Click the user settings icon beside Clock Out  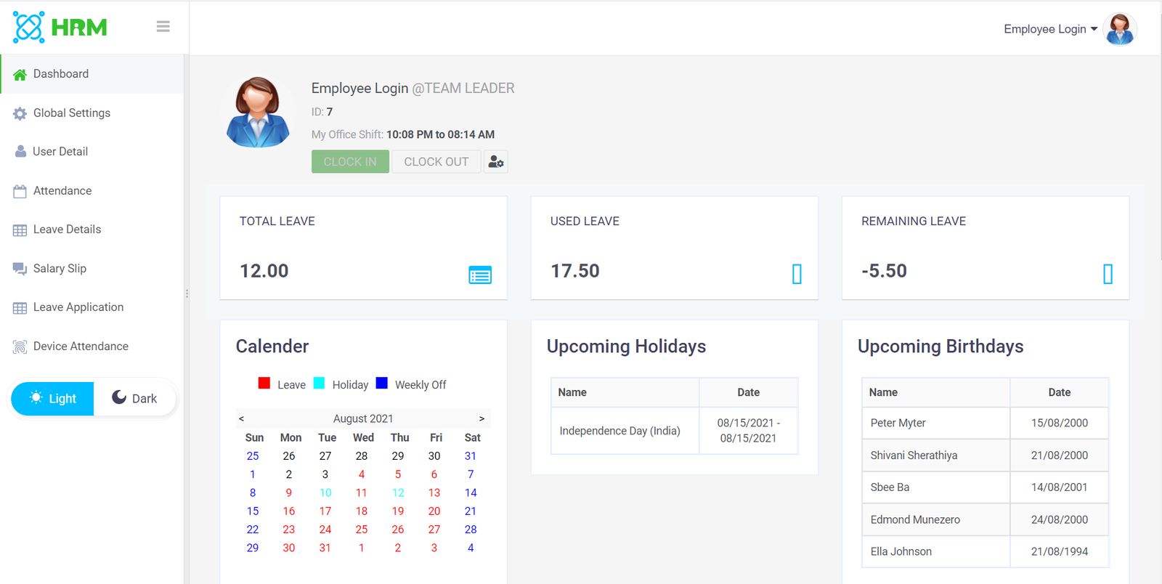(496, 162)
